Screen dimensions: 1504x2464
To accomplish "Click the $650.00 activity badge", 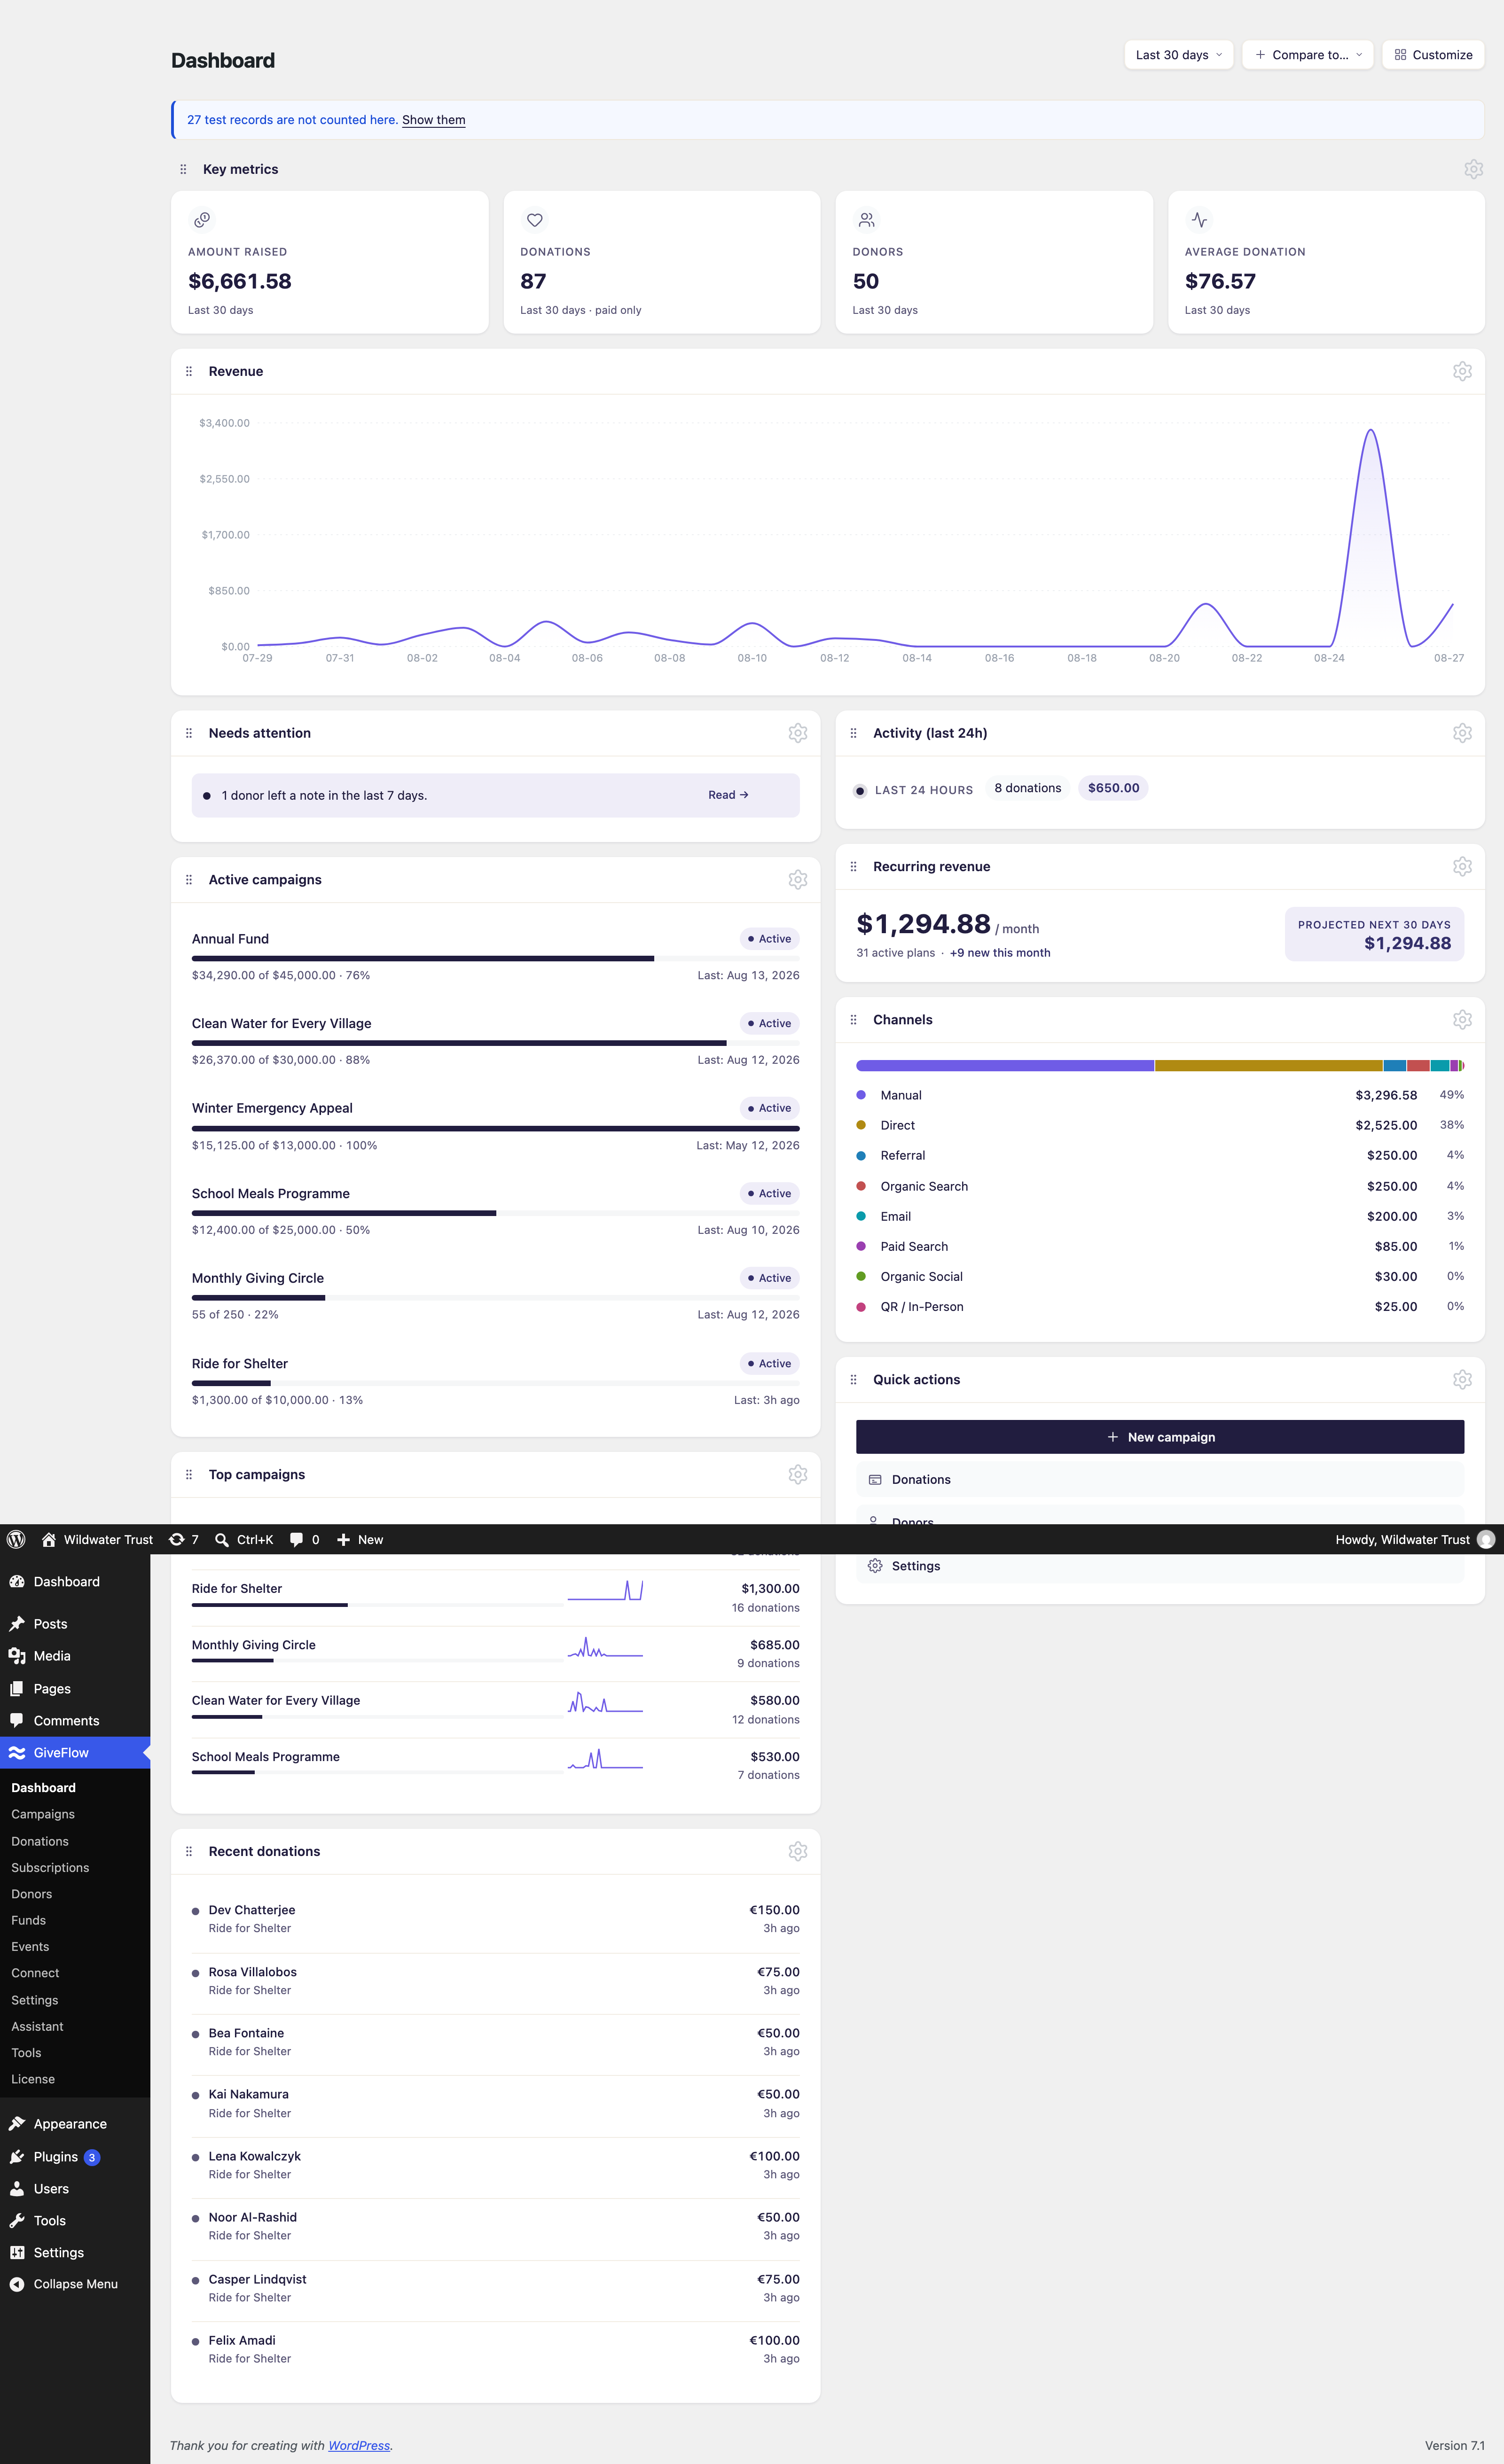I will [x=1113, y=788].
